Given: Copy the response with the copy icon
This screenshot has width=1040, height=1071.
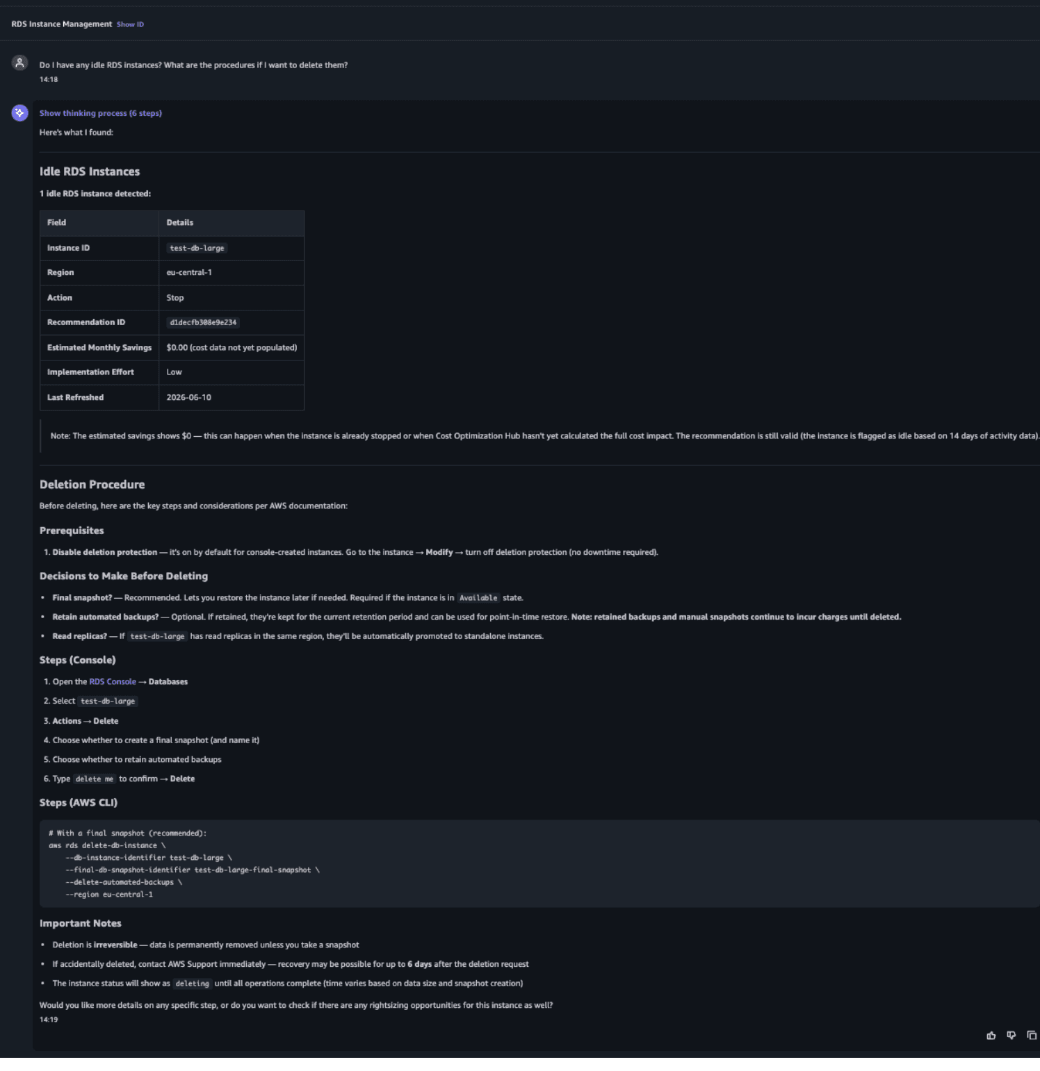Looking at the screenshot, I should (1032, 1035).
